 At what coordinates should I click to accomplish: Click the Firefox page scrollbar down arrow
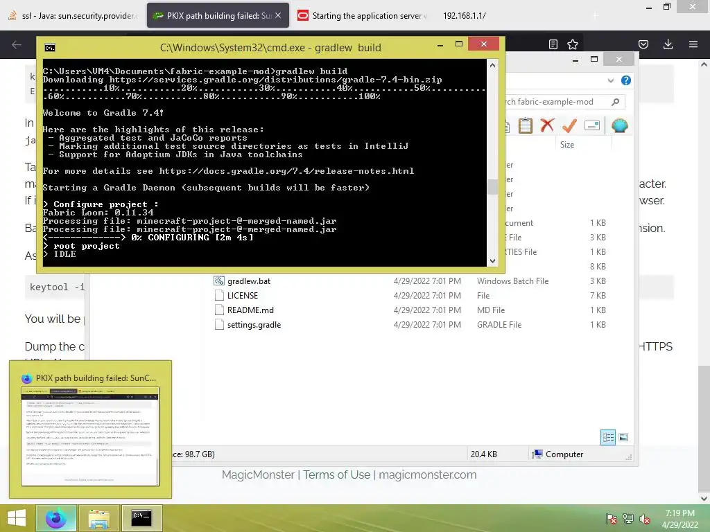[x=704, y=498]
